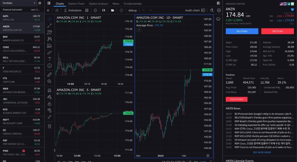
Task: Open the multi-chart layout selector
Action: 195,10
